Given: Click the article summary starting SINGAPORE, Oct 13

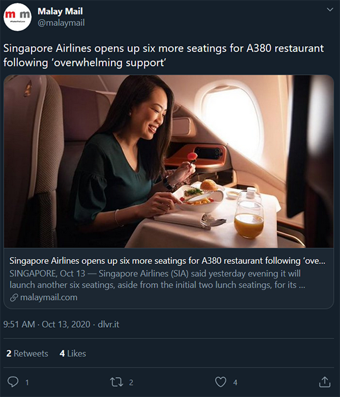Looking at the screenshot, I should click(157, 279).
